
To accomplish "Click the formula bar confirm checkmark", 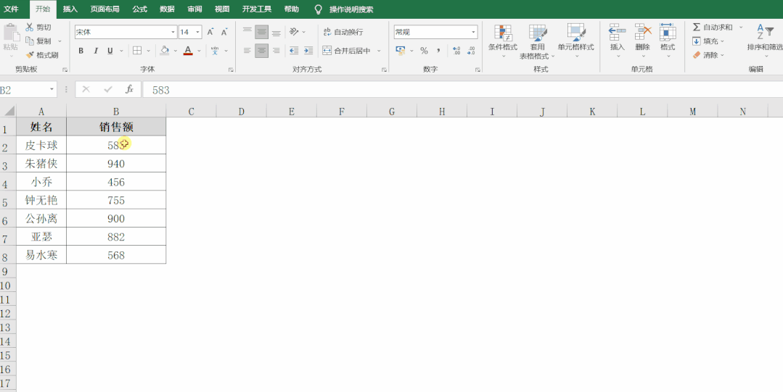I will (x=108, y=89).
